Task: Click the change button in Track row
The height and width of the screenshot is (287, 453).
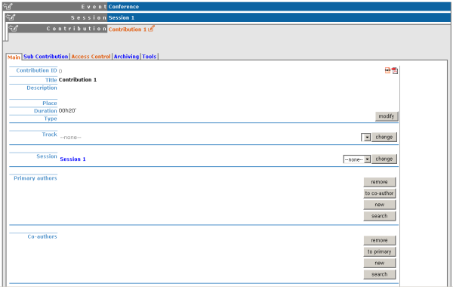Action: (384, 137)
